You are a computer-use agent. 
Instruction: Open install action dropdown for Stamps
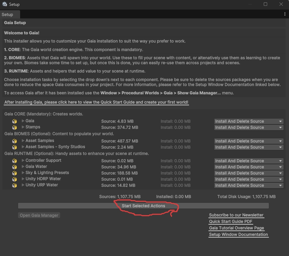coord(249,127)
